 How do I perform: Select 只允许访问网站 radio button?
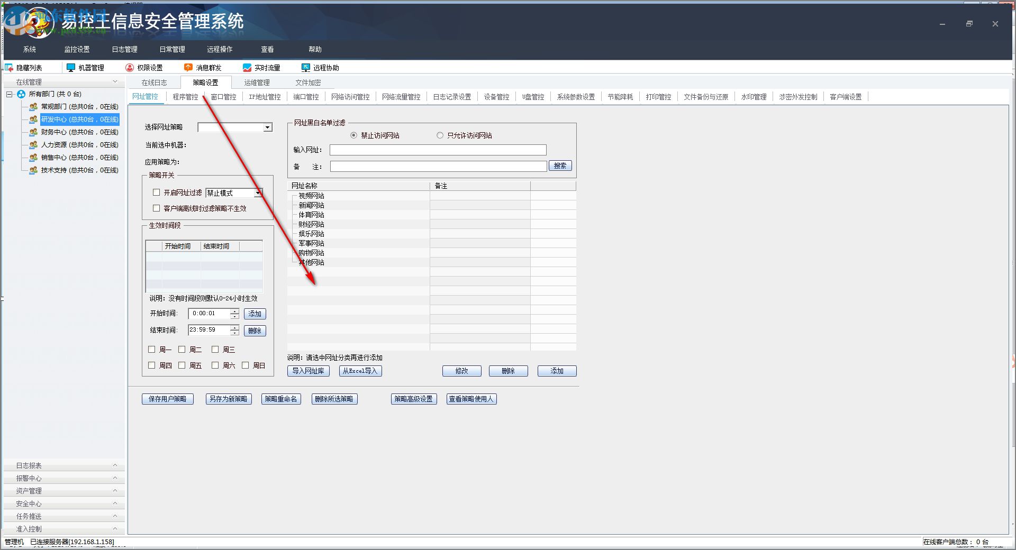(x=440, y=135)
